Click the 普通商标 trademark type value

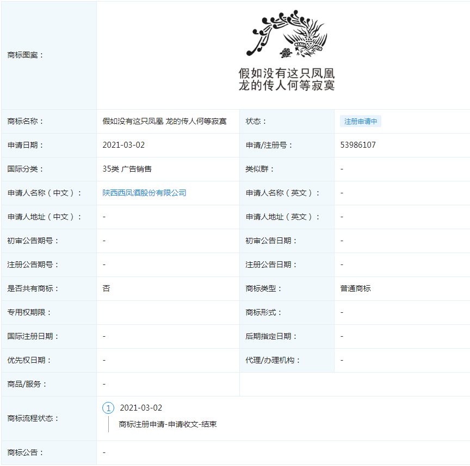pos(355,288)
